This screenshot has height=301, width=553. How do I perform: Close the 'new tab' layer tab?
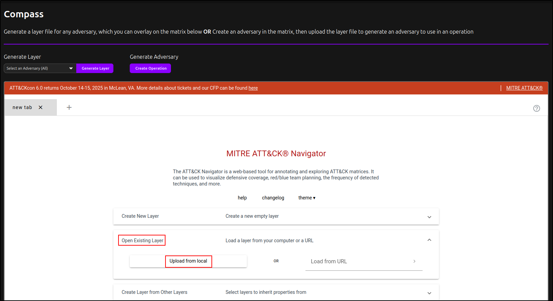coord(41,107)
